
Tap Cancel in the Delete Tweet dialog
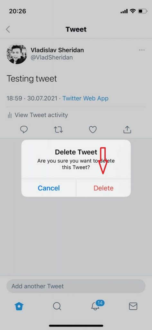[49, 188]
